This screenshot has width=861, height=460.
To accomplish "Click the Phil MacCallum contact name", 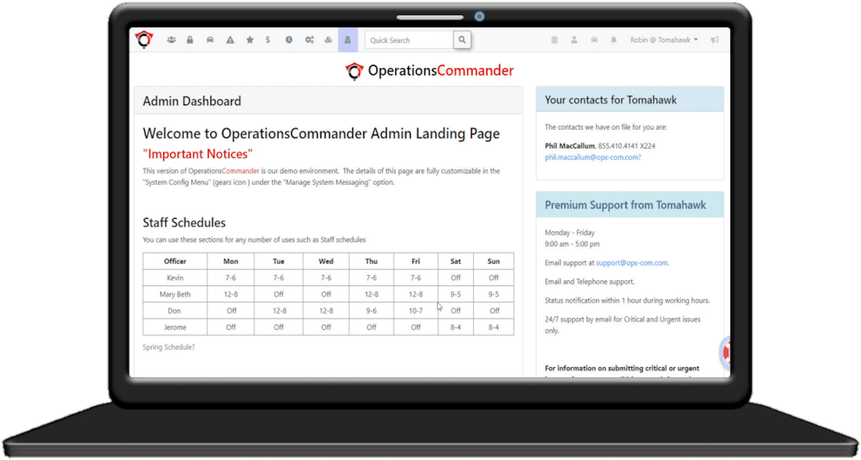I will (x=570, y=146).
